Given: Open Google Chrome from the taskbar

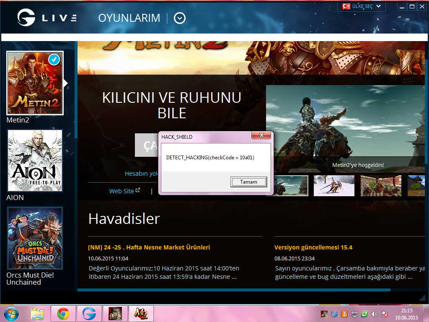Looking at the screenshot, I should coord(63,314).
